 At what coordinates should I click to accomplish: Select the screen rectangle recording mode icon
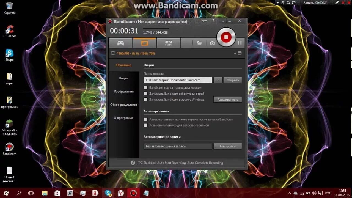tap(145, 43)
